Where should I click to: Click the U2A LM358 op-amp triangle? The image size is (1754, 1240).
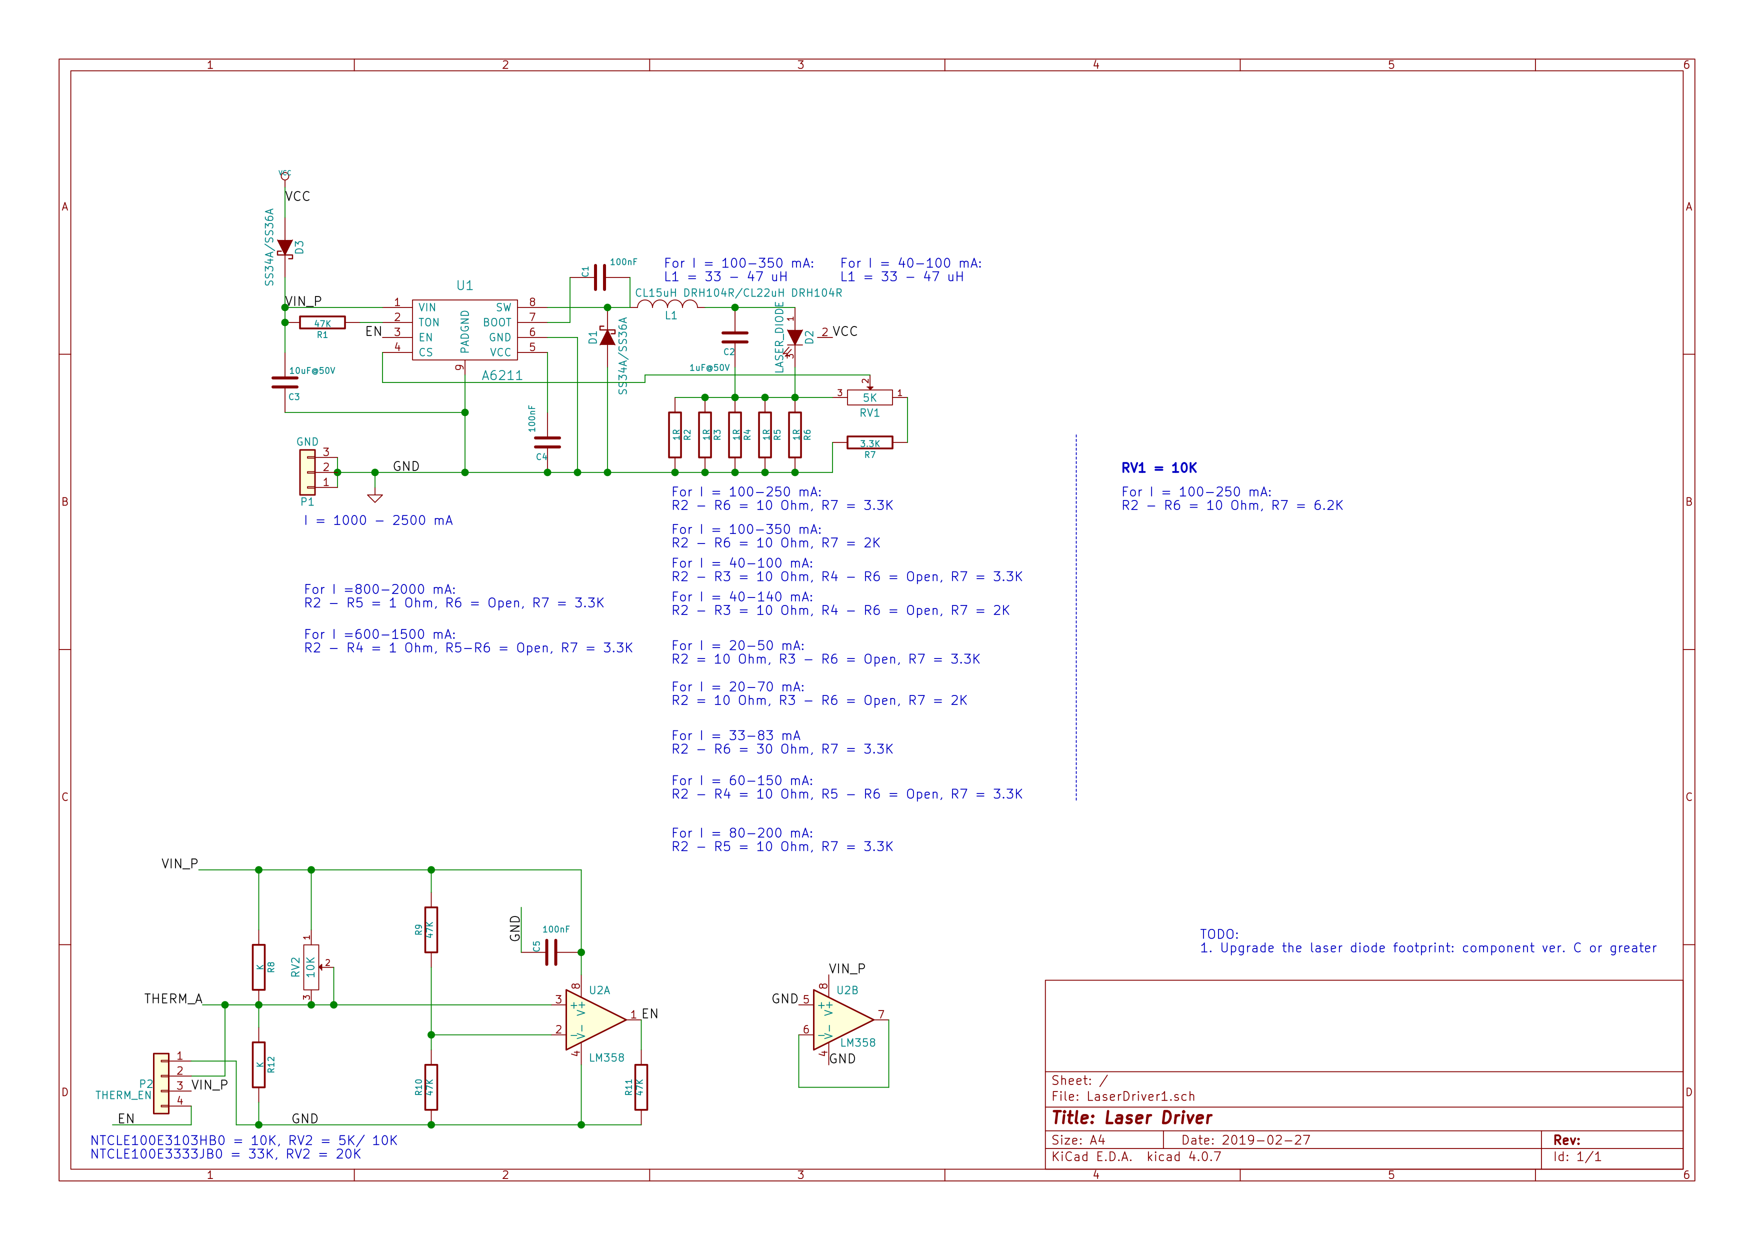[x=596, y=1020]
